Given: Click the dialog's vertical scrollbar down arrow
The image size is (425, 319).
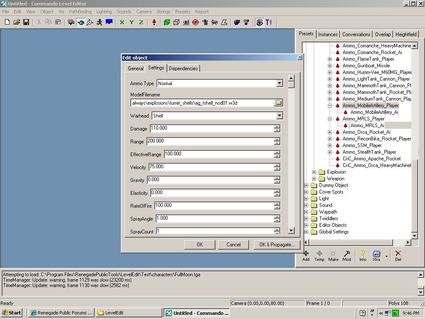Looking at the screenshot, I should coord(291,231).
